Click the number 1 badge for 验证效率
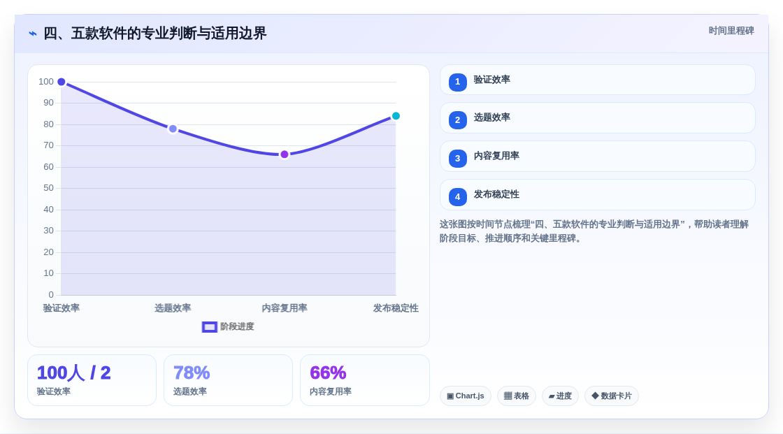This screenshot has height=434, width=783. [457, 82]
